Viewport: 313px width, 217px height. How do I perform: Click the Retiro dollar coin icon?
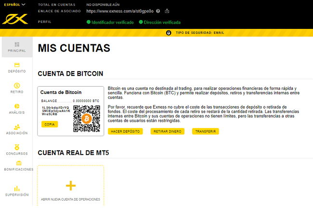point(17,86)
